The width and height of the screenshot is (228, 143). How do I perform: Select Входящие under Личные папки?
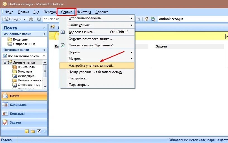(25, 71)
